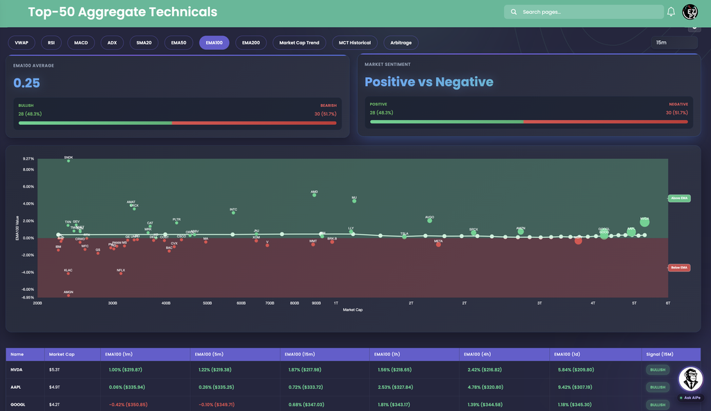Click the Top-50 Aggregate Technicals title

tap(122, 12)
